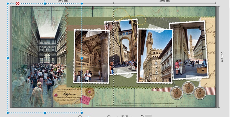The height and width of the screenshot is (117, 230).
Task: Select the frescoed hall interior photo
Action: pyautogui.click(x=91, y=57)
